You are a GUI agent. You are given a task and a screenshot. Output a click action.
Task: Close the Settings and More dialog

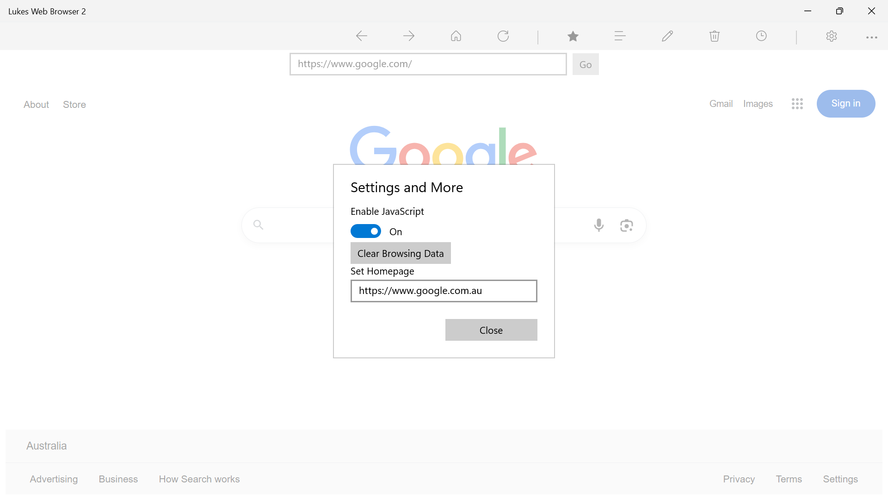pyautogui.click(x=491, y=330)
